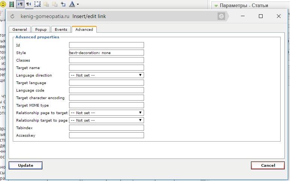Focus the Id input field
This screenshot has height=181, width=290.
[x=106, y=45]
